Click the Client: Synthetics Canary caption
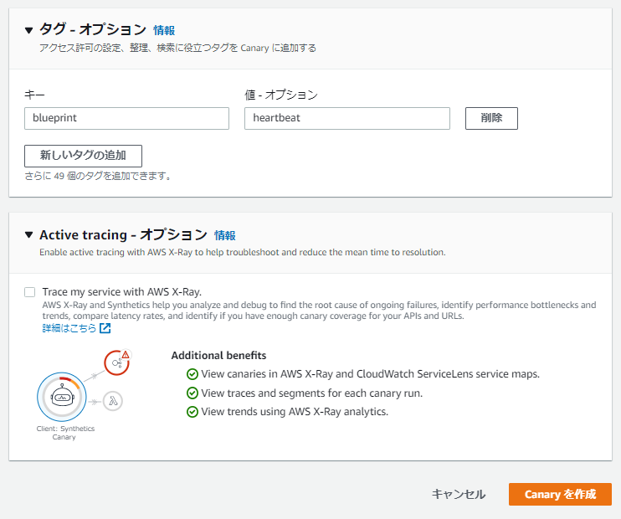Image resolution: width=621 pixels, height=519 pixels. 65,433
